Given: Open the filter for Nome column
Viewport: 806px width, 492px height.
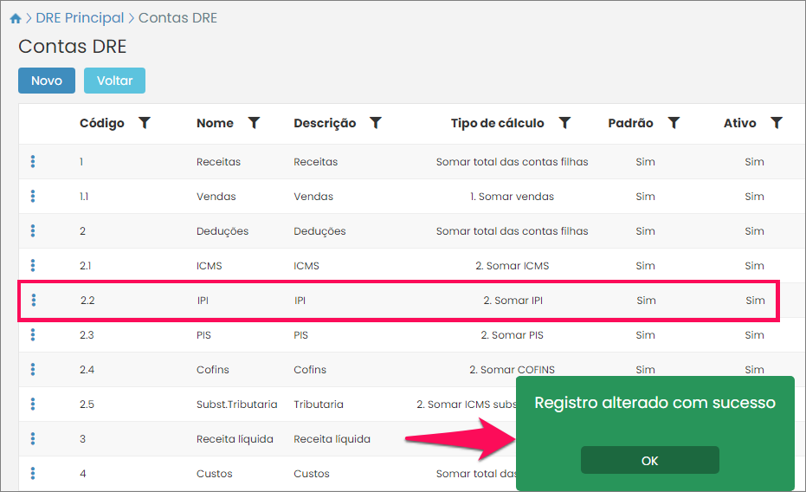Looking at the screenshot, I should 254,123.
